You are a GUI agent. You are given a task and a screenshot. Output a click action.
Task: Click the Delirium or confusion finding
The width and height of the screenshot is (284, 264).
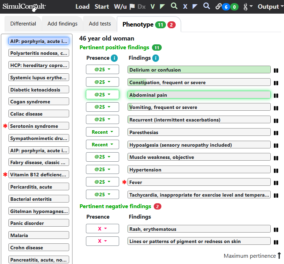pos(199,70)
